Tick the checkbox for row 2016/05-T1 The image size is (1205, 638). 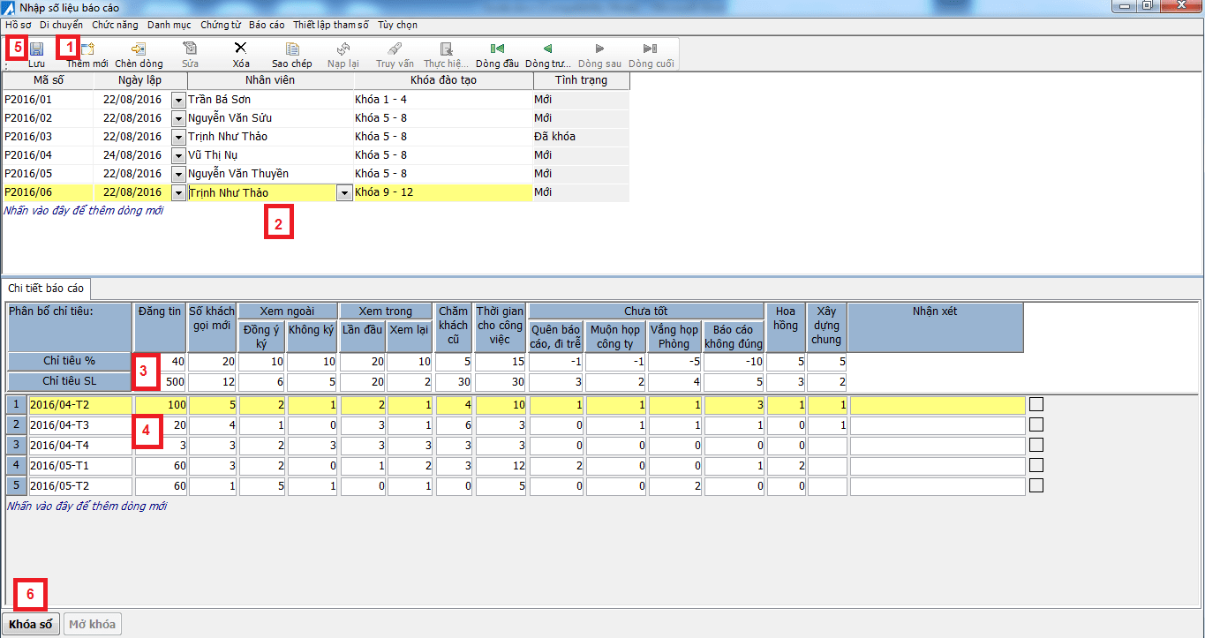[x=1036, y=465]
